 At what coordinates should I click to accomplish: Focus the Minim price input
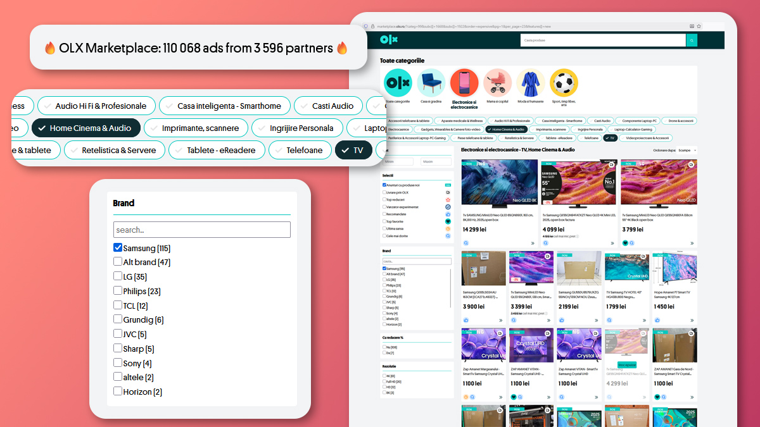(399, 162)
